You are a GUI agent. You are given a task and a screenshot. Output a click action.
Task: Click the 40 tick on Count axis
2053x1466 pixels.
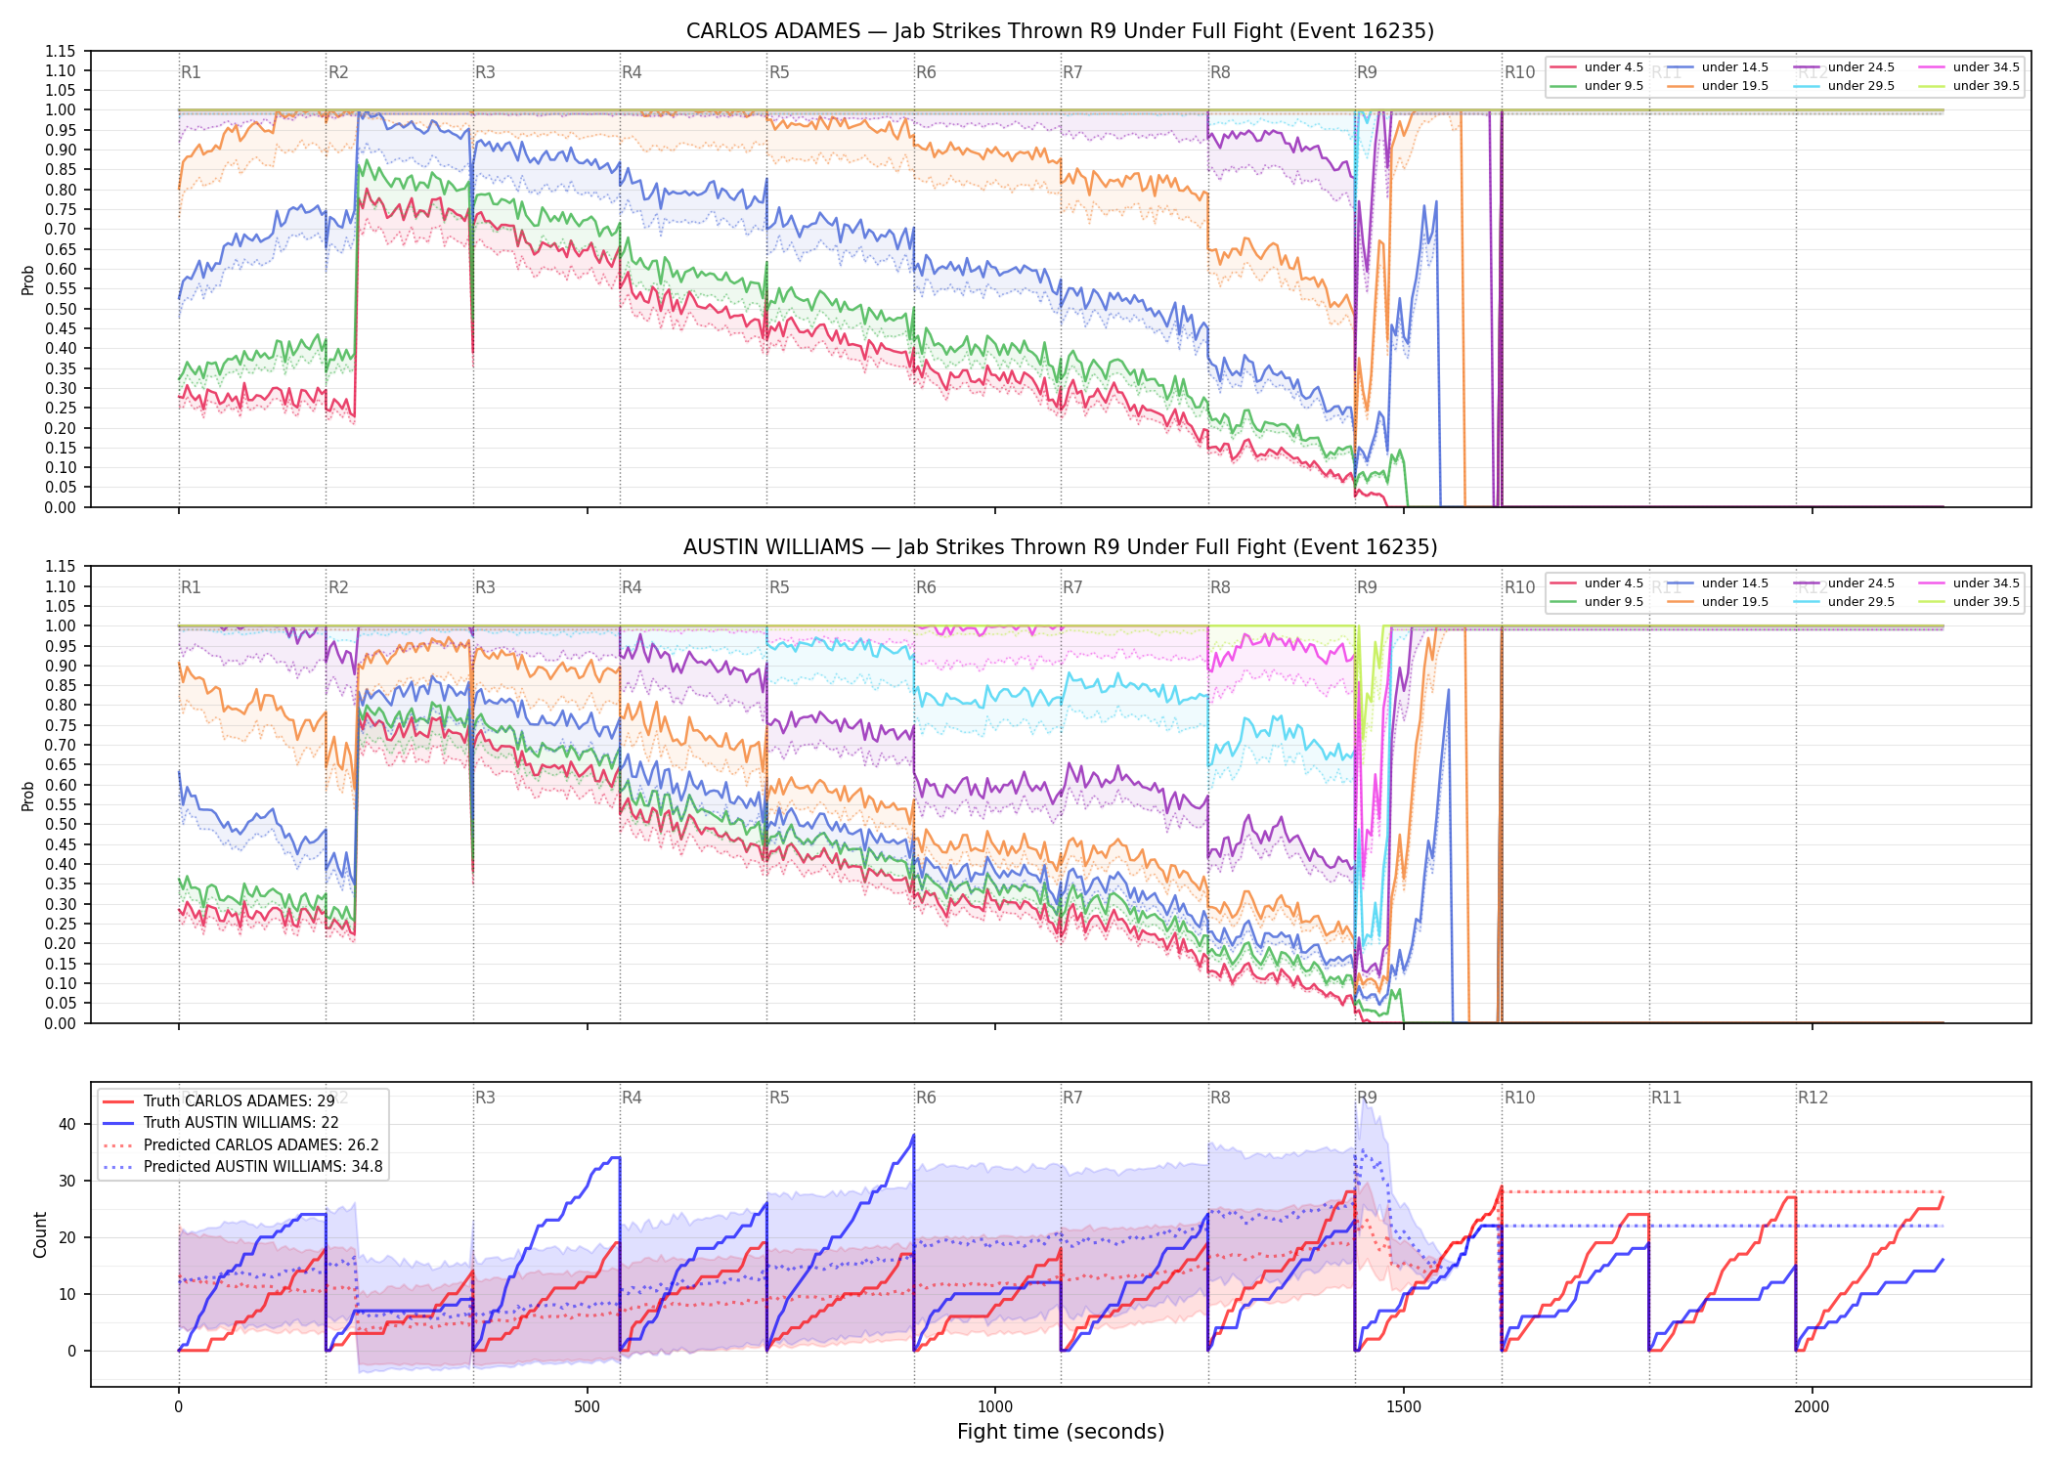coord(67,1124)
